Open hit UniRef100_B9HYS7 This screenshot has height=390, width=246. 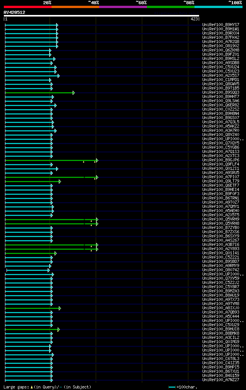coord(221,25)
